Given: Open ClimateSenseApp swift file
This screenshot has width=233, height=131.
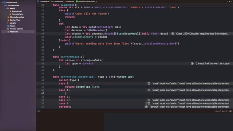Looking at the screenshot, I should coord(17,17).
